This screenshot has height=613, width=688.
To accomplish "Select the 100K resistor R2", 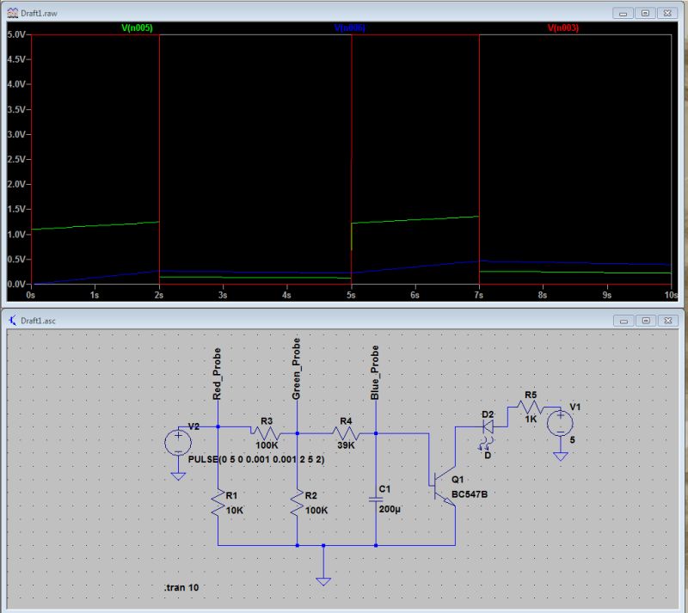I will [x=296, y=503].
